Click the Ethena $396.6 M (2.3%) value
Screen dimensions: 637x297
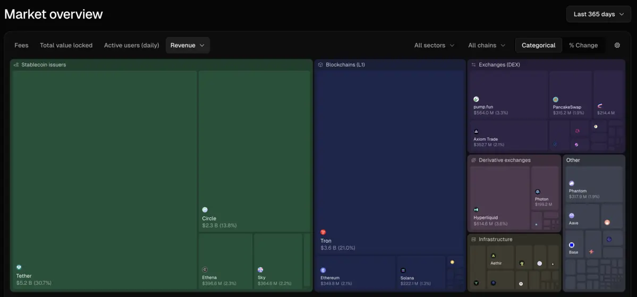[x=219, y=284]
